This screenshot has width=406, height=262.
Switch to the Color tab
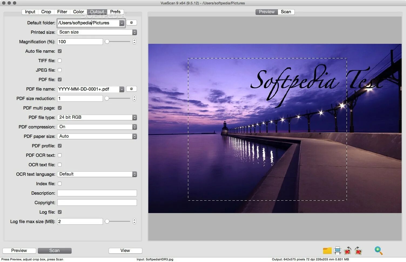(79, 12)
